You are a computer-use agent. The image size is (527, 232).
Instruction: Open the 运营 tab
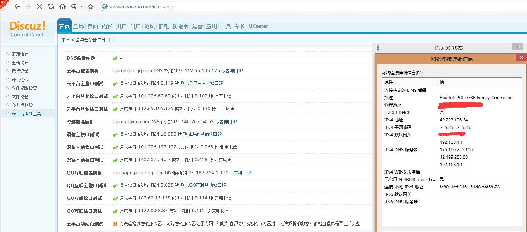pyautogui.click(x=198, y=26)
